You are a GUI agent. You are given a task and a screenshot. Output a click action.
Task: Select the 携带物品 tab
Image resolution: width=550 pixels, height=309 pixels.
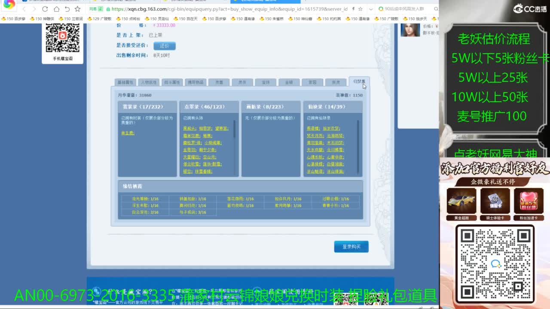196,82
